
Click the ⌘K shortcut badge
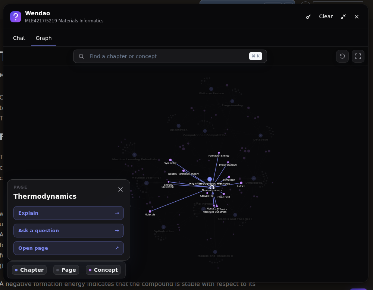click(256, 56)
